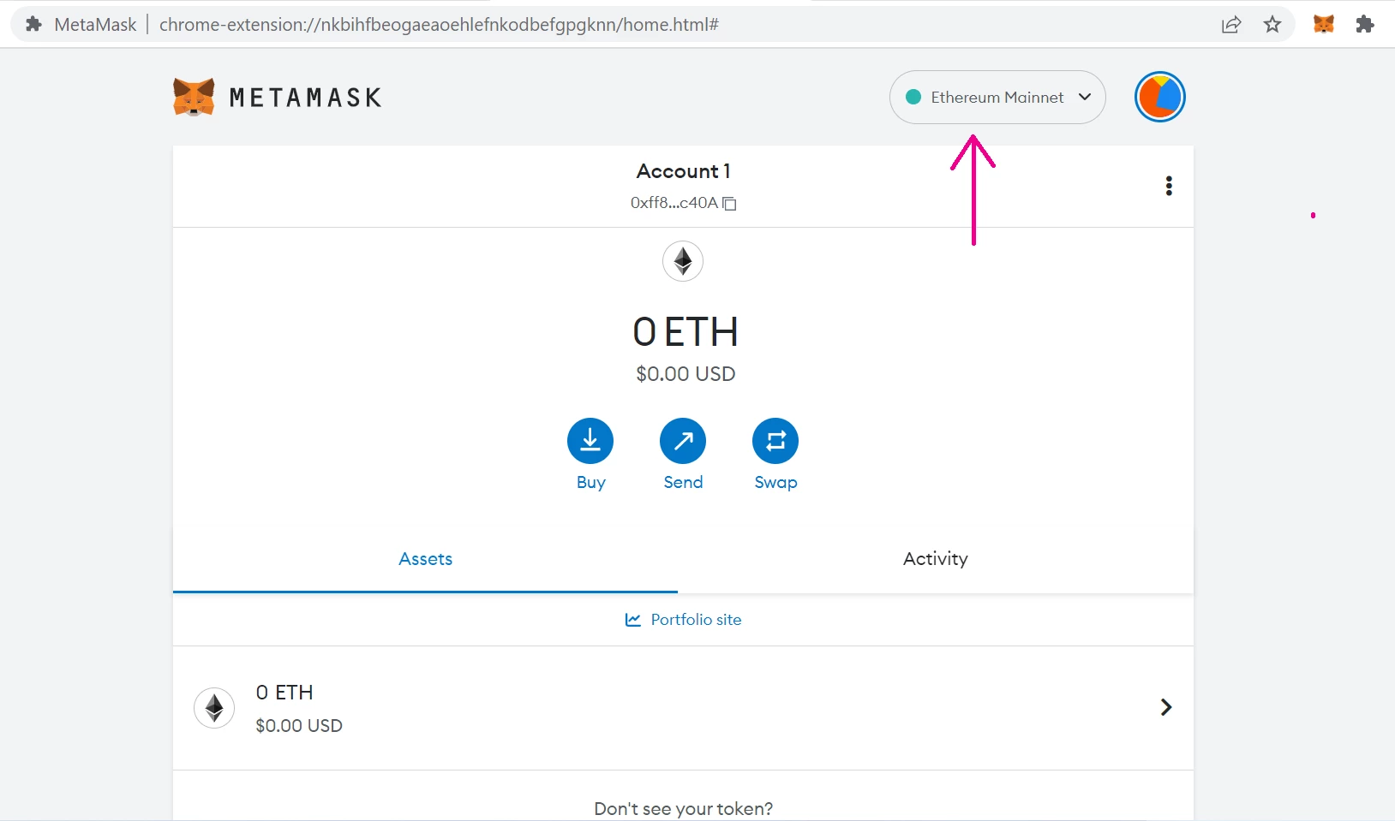The width and height of the screenshot is (1395, 821).
Task: Open the account avatar menu
Action: click(1160, 97)
